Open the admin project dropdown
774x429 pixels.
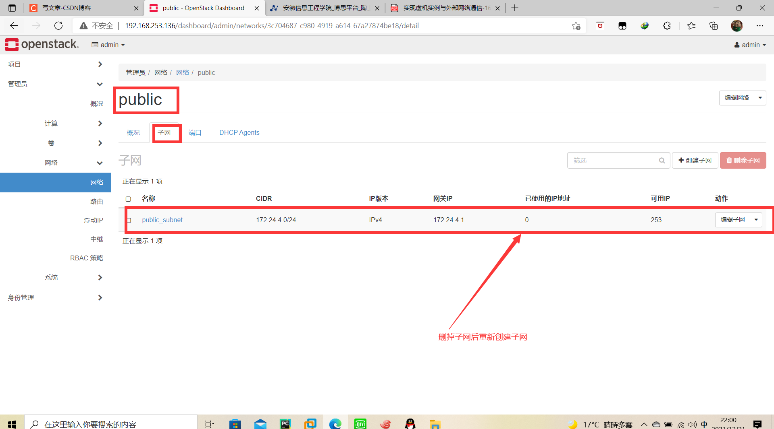coord(108,45)
